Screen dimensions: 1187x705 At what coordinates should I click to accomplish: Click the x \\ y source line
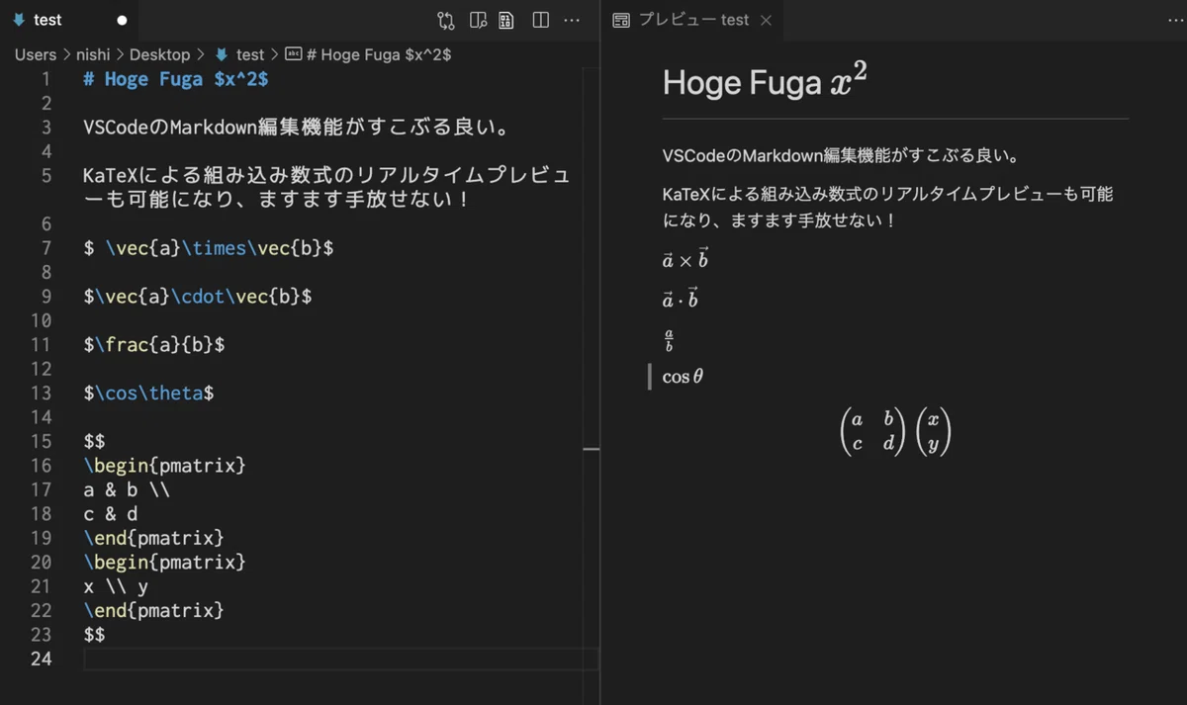pyautogui.click(x=117, y=586)
